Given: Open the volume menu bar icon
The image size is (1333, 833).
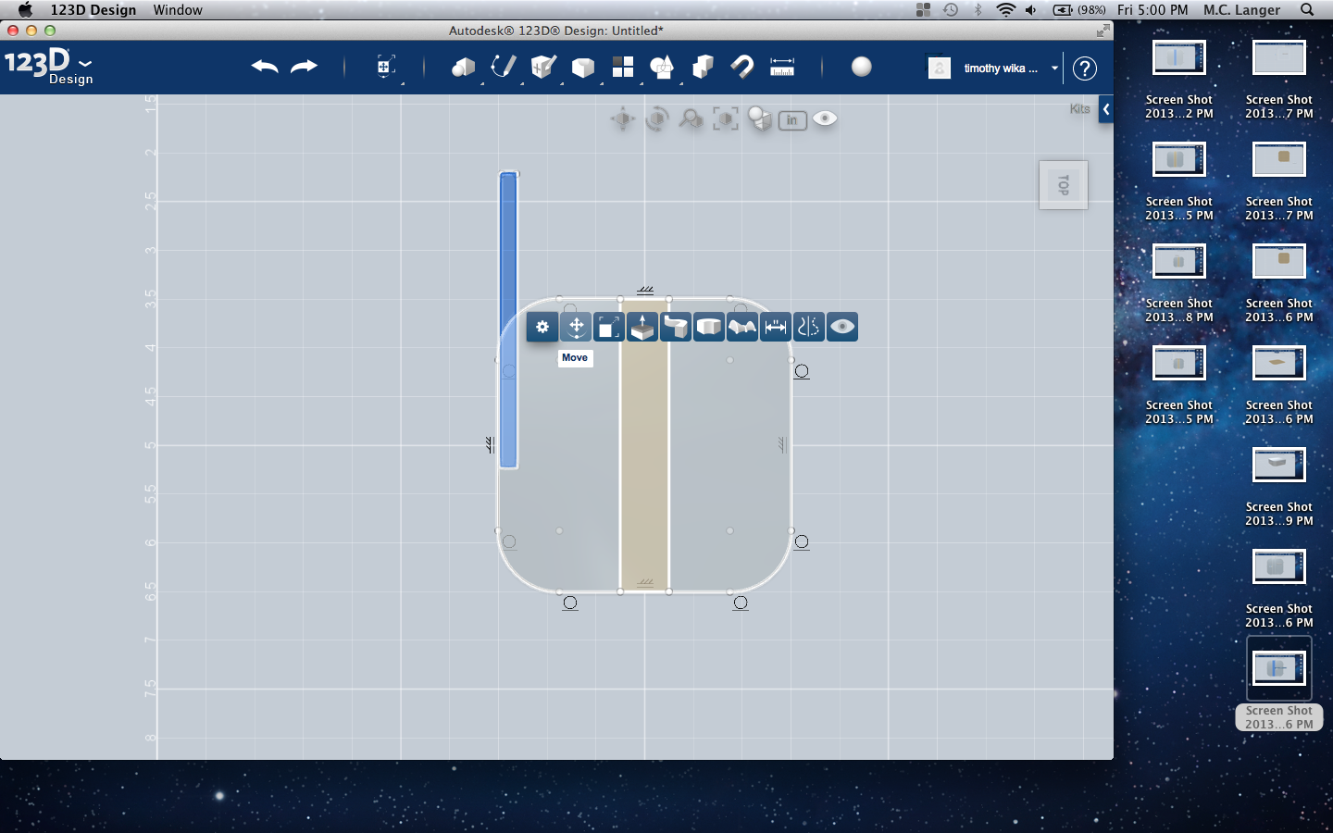Looking at the screenshot, I should point(1031,10).
